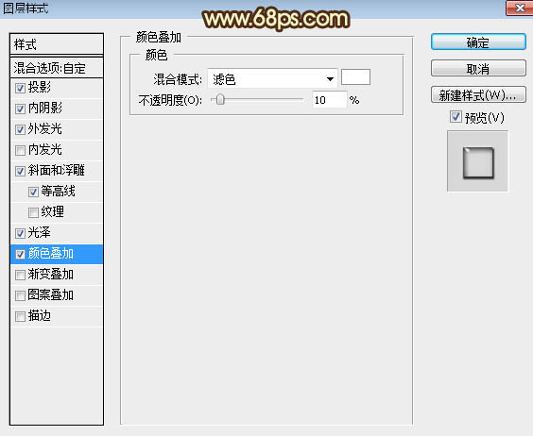Screen dimensions: 533x436
Task: Enable the 纹理 checkbox
Action: (33, 213)
